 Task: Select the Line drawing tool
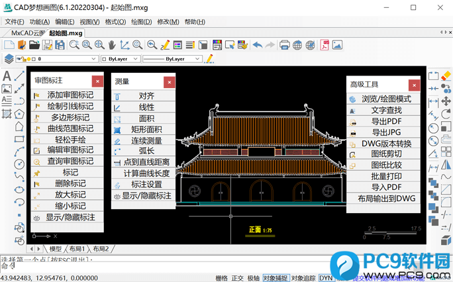19,76
